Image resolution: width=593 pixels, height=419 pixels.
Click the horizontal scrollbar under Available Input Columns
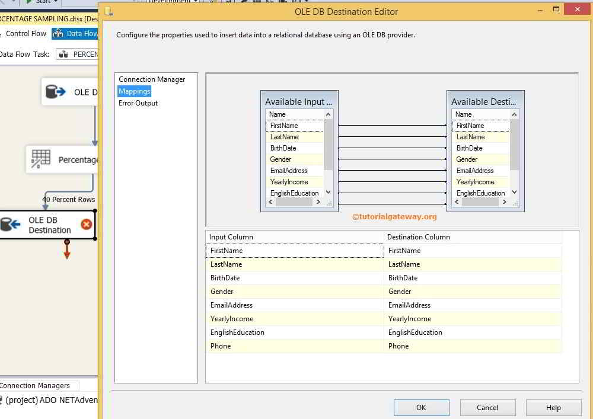(x=295, y=202)
